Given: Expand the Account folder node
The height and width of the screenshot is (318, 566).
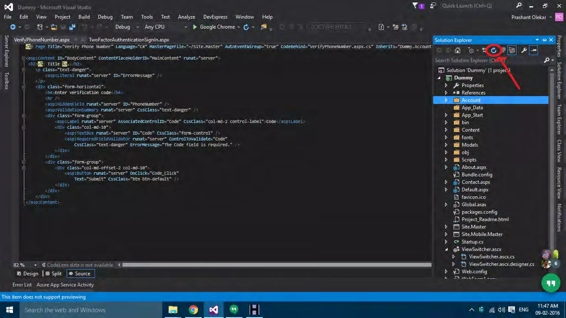Looking at the screenshot, I should [446, 100].
